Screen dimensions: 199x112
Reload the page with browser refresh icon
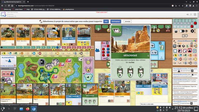click(x=9, y=6)
